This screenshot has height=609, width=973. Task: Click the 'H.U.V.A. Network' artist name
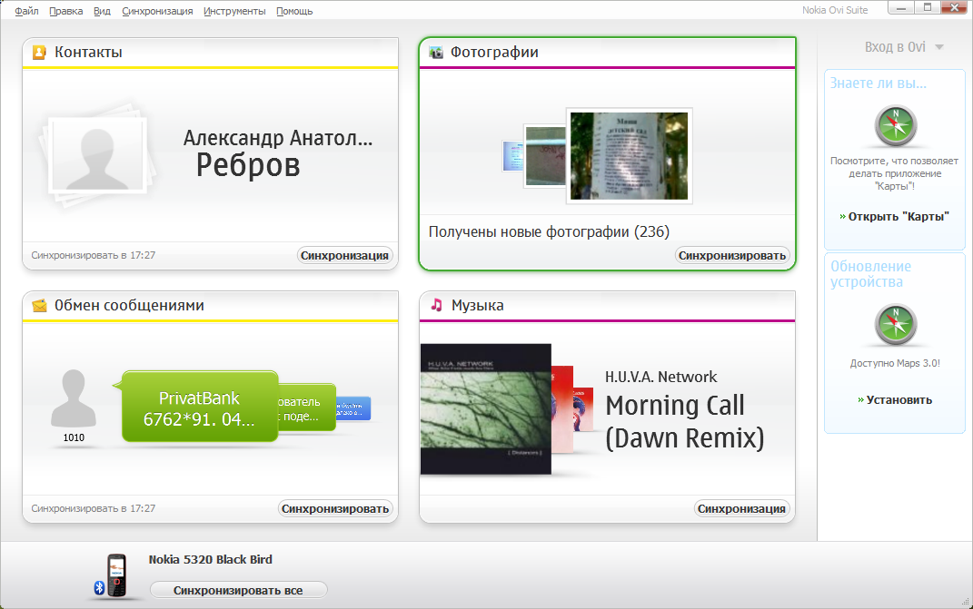pos(660,377)
